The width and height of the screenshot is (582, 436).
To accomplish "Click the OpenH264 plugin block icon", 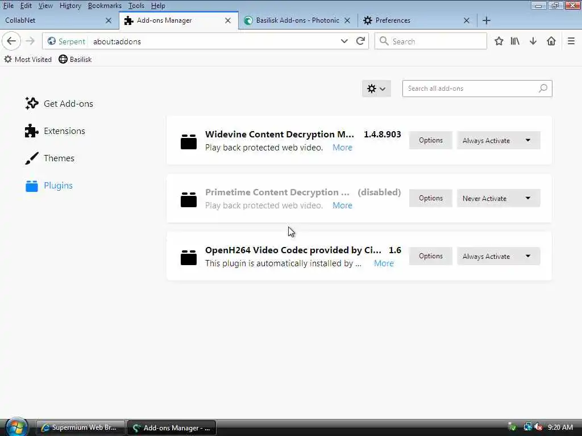I will pyautogui.click(x=189, y=257).
